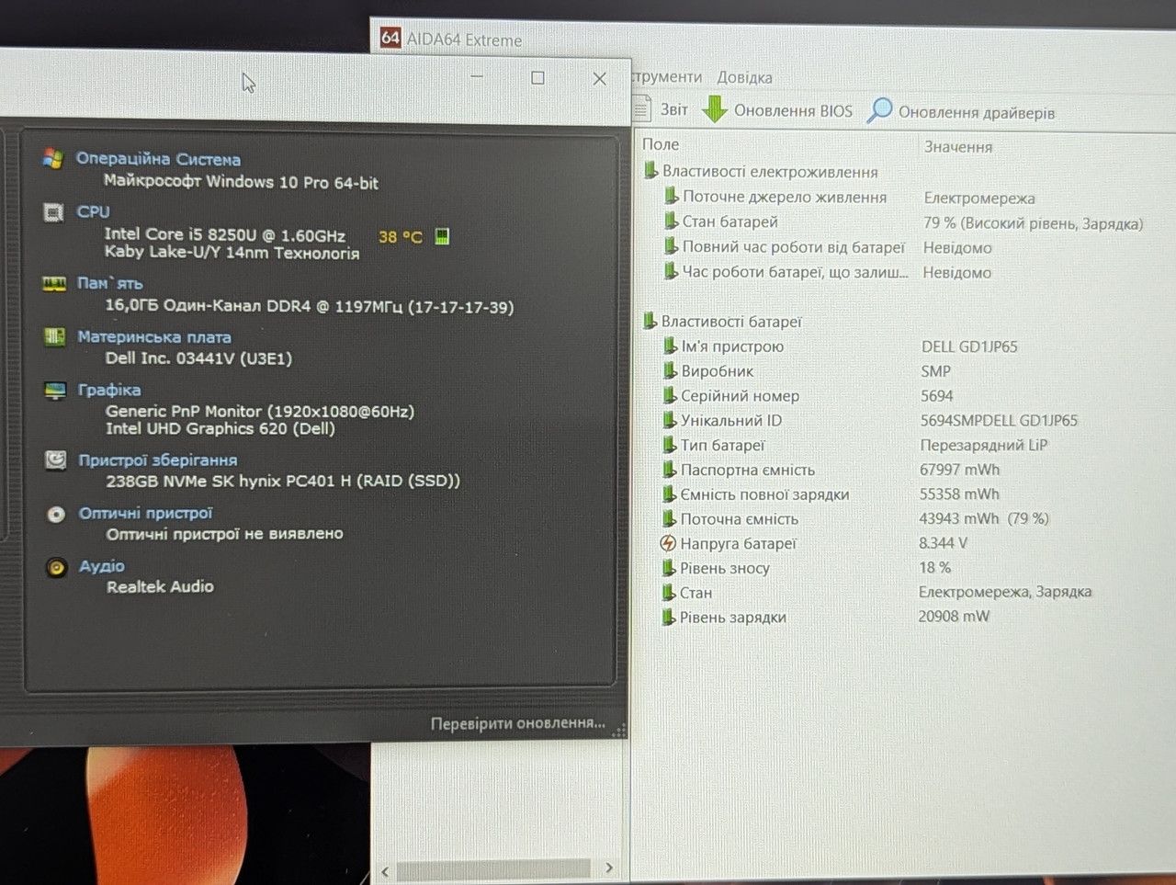Close the Speccy window
1176x885 pixels.
[599, 79]
